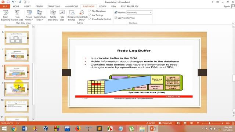Open COMMENTS pane in status bar
This screenshot has width=235, height=132.
pos(165,123)
